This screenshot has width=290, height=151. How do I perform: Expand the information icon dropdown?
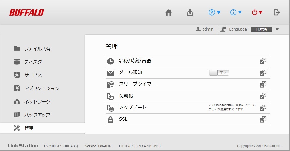pos(236,13)
